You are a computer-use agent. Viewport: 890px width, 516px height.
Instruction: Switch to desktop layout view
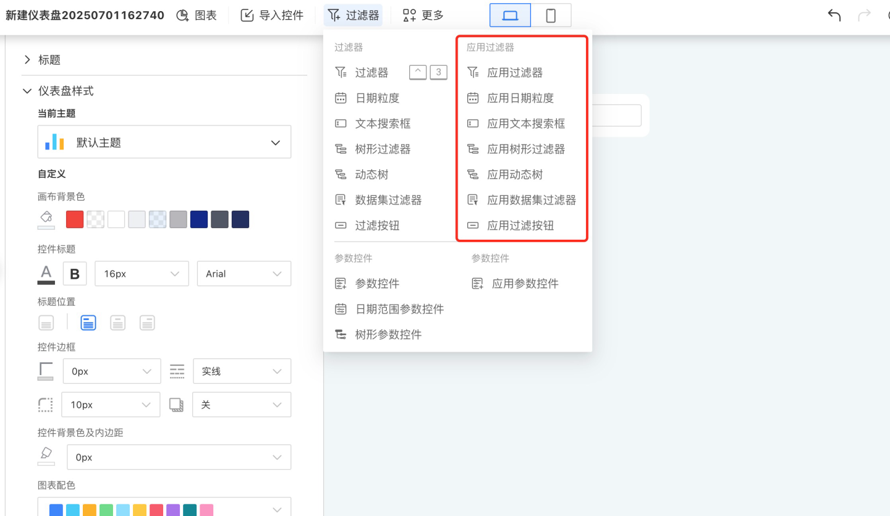pyautogui.click(x=510, y=15)
